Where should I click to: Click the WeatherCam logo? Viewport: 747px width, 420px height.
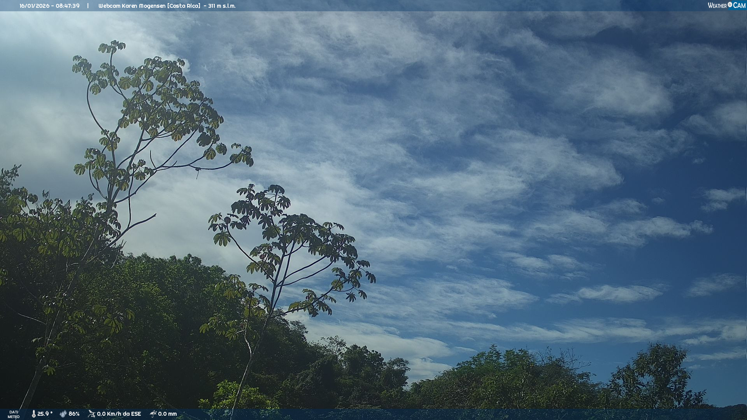(x=726, y=5)
